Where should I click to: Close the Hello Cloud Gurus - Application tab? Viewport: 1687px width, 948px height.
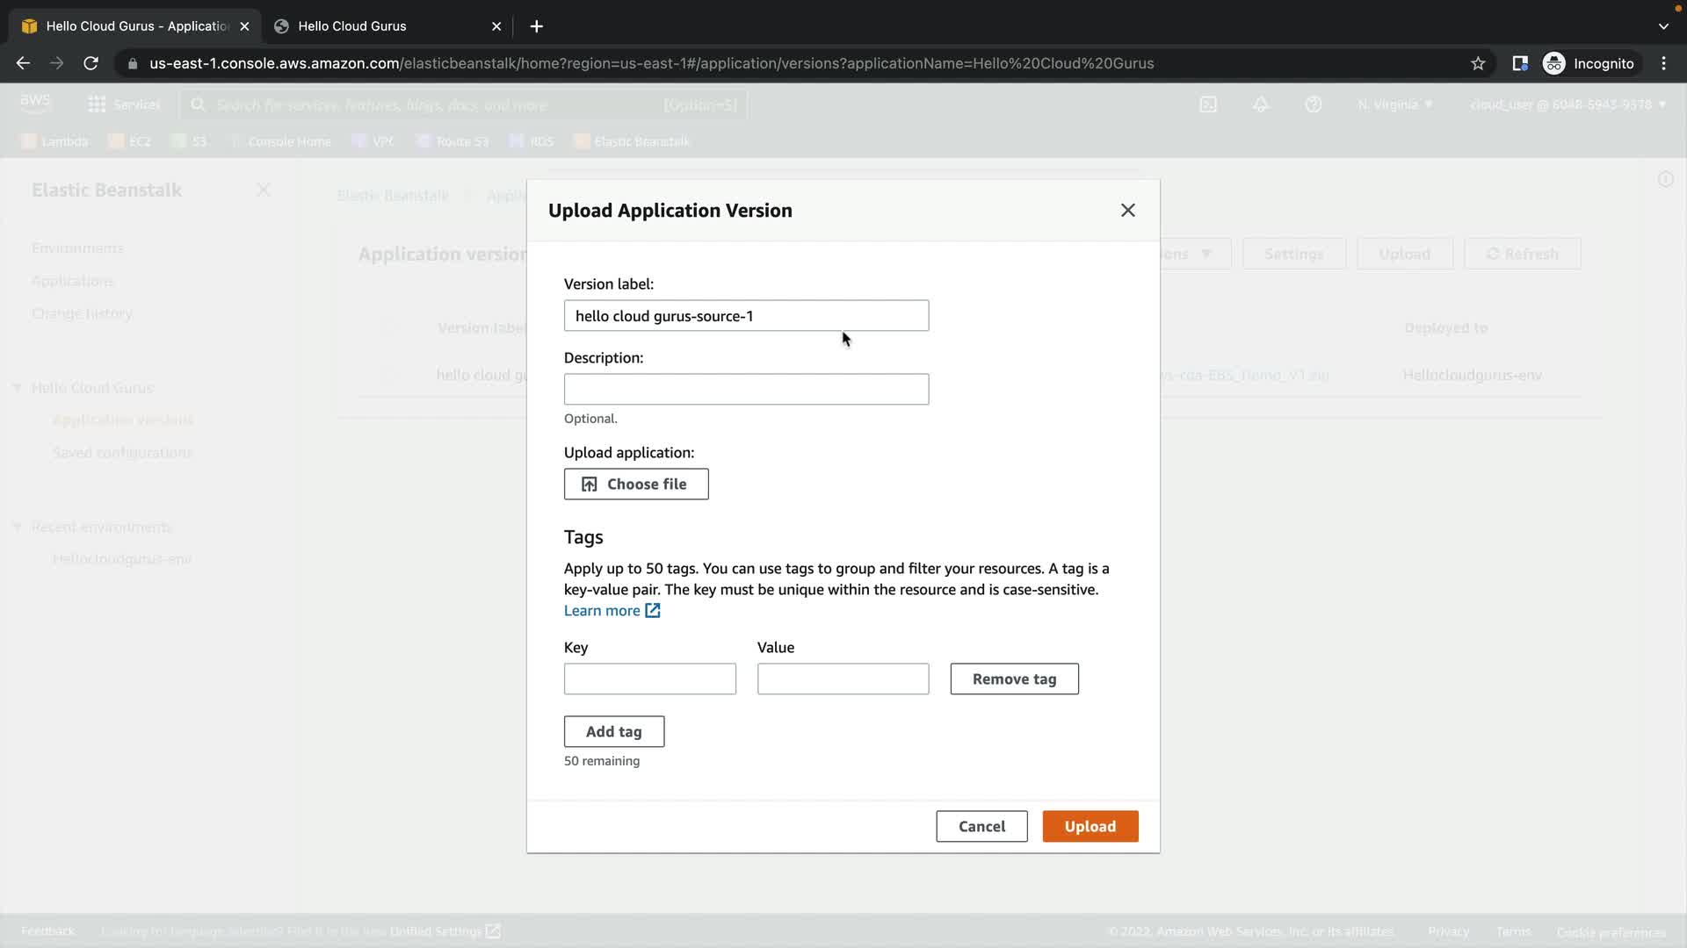[x=244, y=26]
